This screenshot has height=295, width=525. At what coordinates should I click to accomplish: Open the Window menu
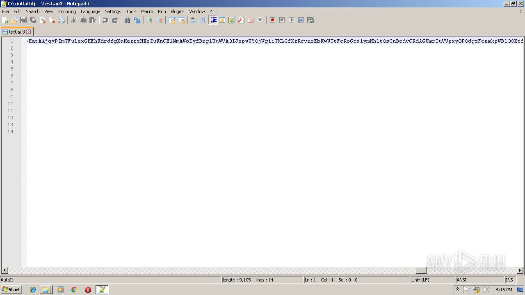coord(197,11)
